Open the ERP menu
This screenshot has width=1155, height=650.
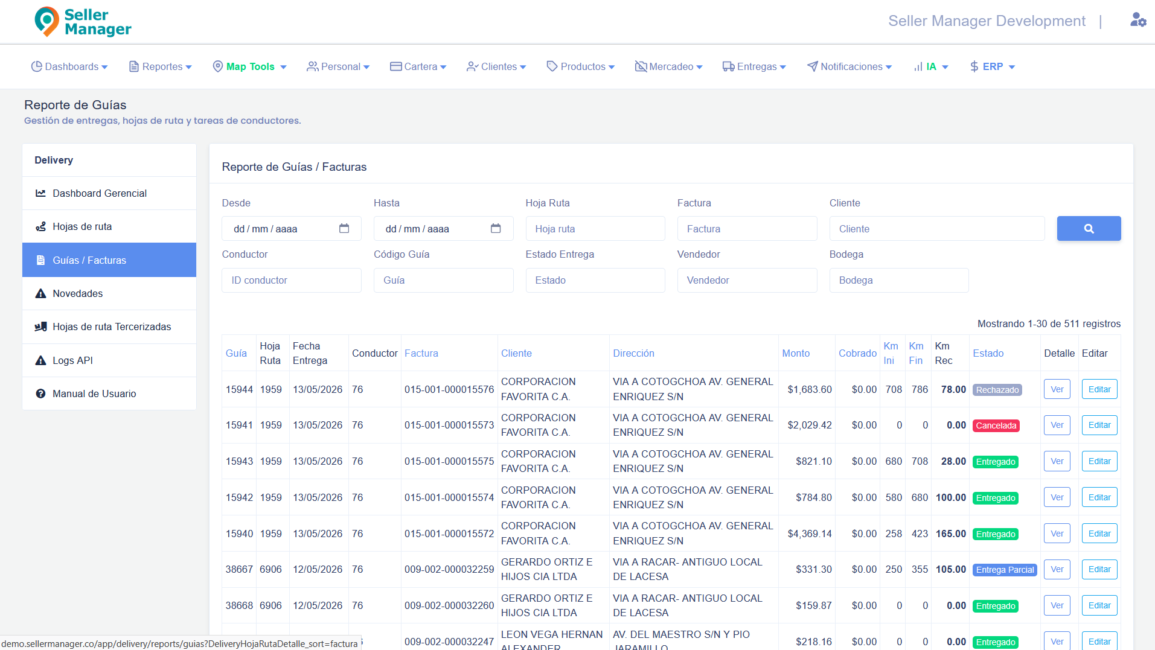pyautogui.click(x=992, y=66)
